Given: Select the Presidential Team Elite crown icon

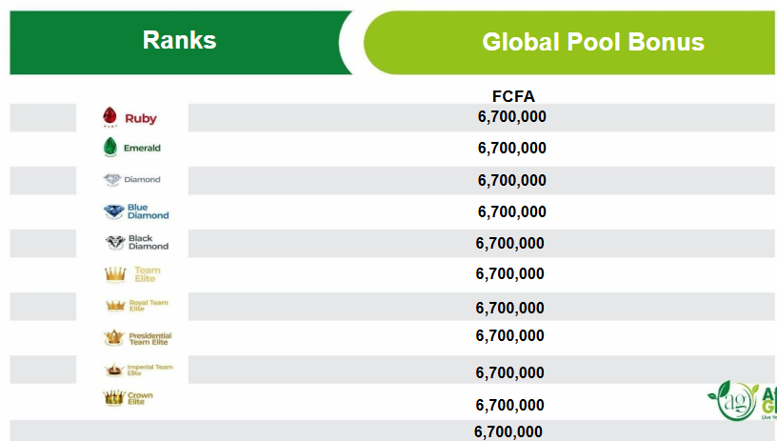Looking at the screenshot, I should [114, 337].
